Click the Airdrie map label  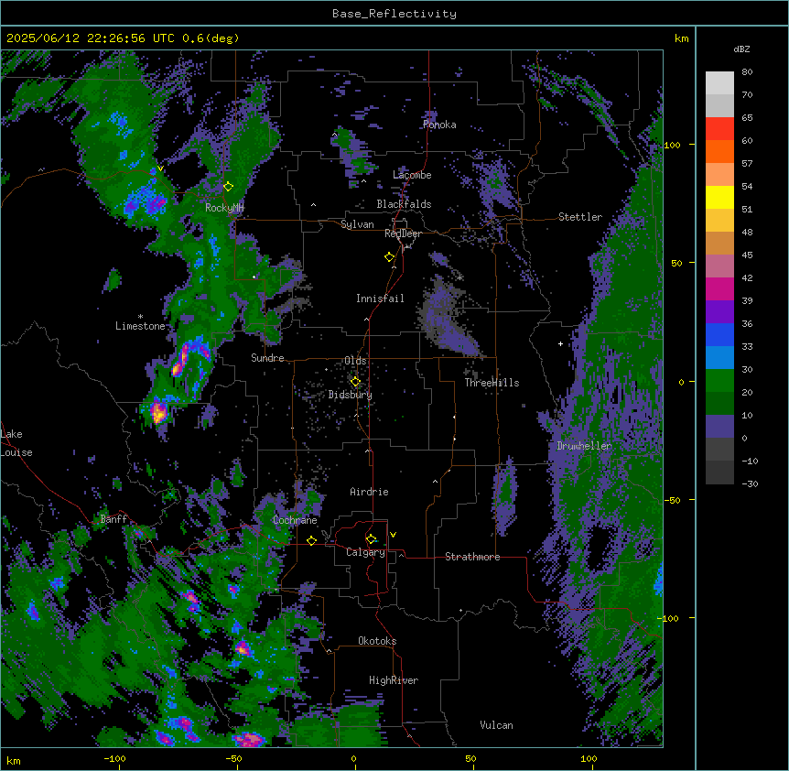tap(369, 492)
